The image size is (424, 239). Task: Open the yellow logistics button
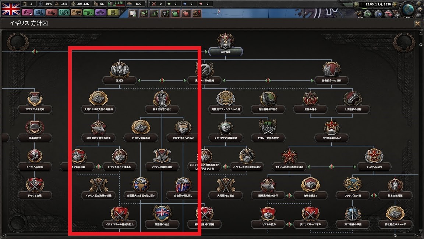coord(113,13)
